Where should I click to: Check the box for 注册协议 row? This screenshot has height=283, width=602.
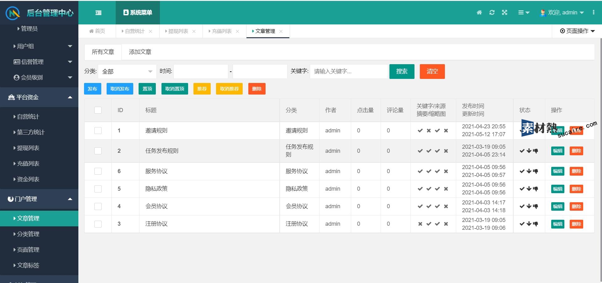click(98, 224)
